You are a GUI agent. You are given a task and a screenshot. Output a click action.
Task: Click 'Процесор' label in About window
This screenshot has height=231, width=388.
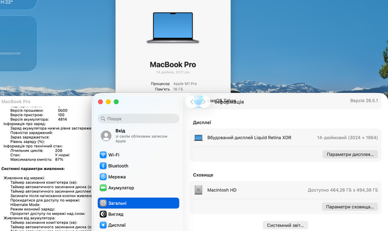point(160,84)
